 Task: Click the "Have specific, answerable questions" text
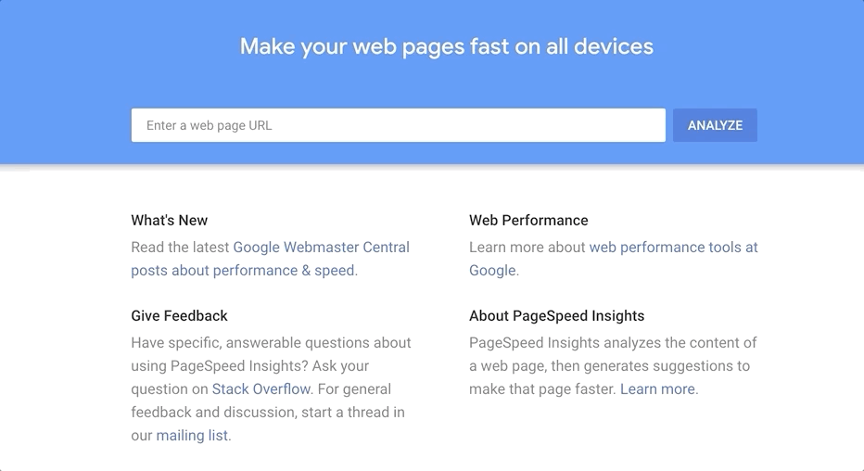[x=271, y=343]
